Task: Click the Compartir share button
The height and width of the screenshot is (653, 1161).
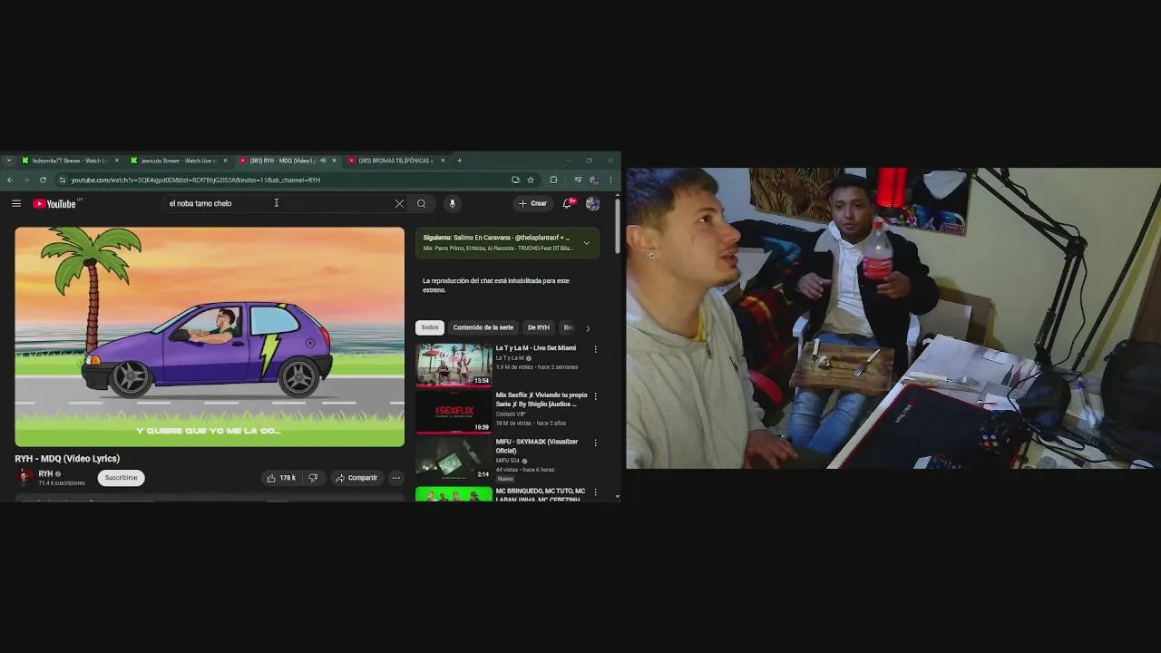Action: [356, 478]
